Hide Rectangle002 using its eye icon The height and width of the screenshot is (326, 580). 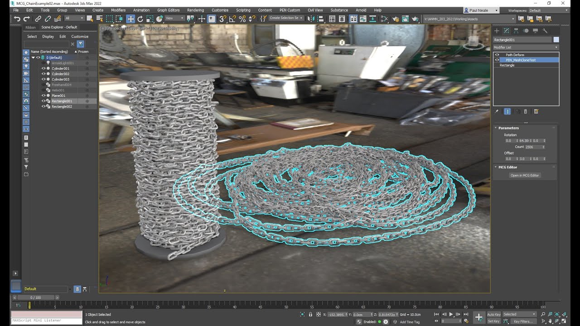click(x=43, y=106)
